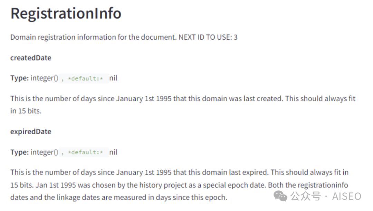Click the nil value under expiredDate
Viewport: 373px width, 211px height.
point(113,152)
